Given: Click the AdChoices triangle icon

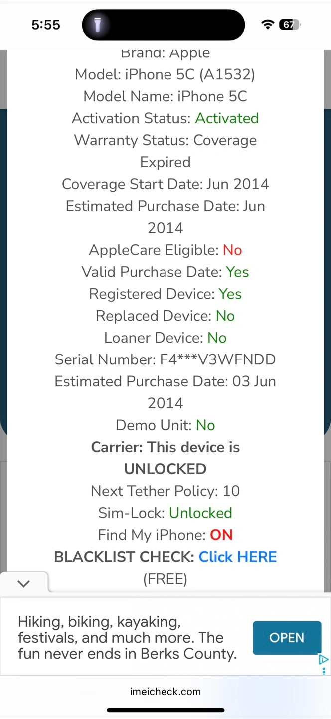Looking at the screenshot, I should click(x=323, y=659).
